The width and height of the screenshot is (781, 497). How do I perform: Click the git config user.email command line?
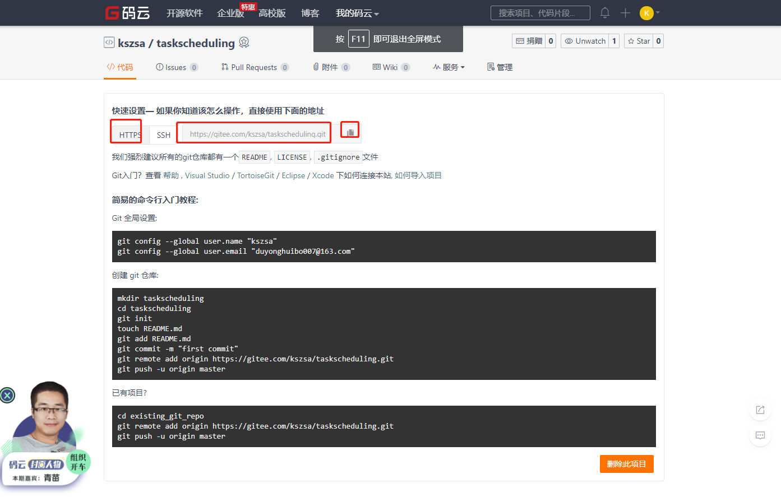(x=236, y=252)
